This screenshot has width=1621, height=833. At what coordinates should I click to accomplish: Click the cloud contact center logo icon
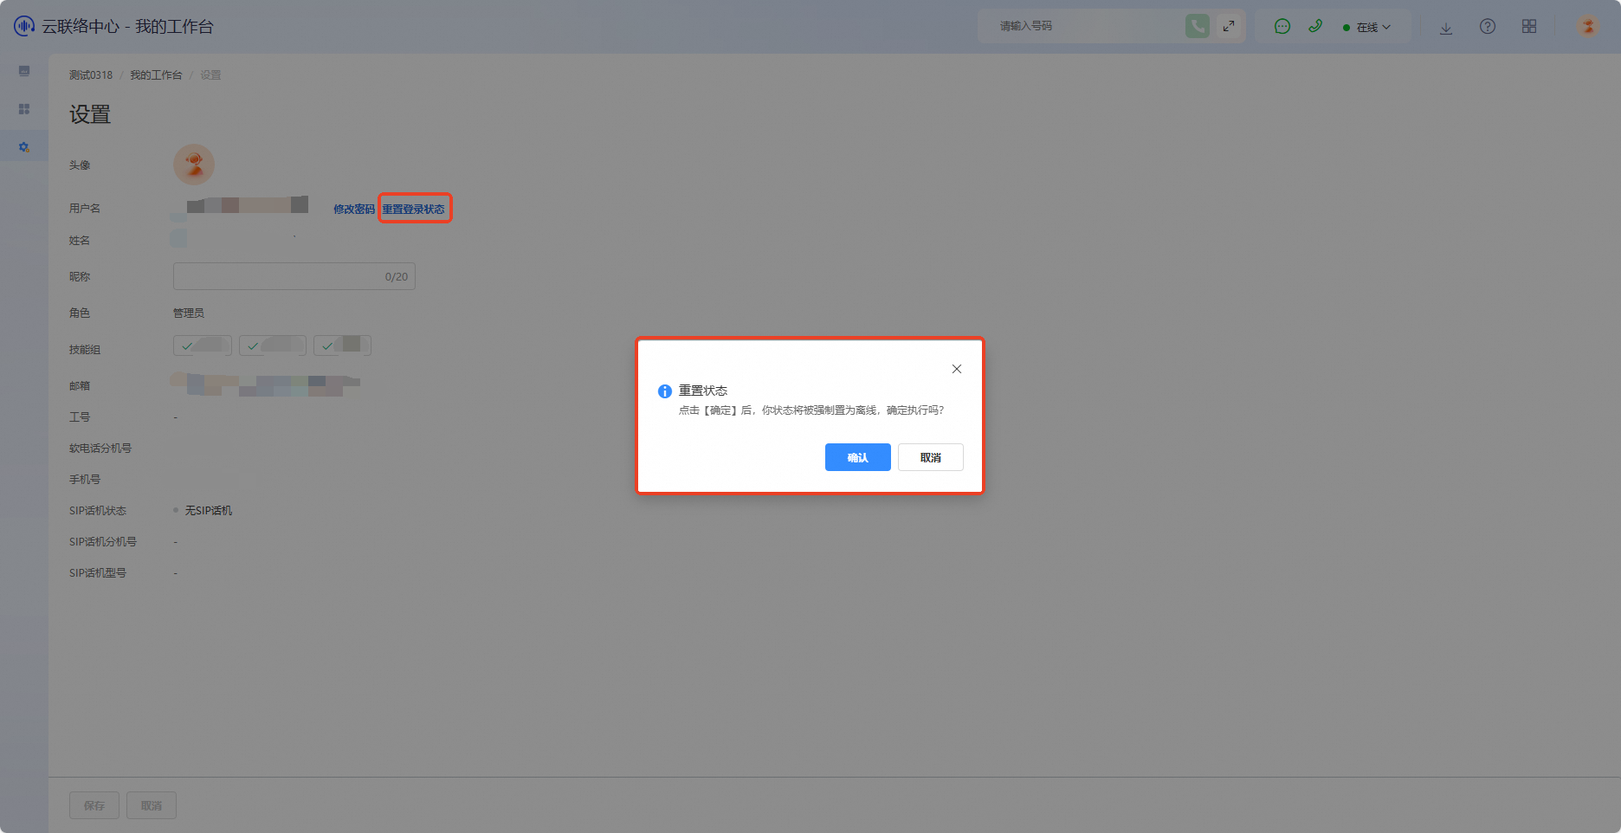(x=24, y=26)
